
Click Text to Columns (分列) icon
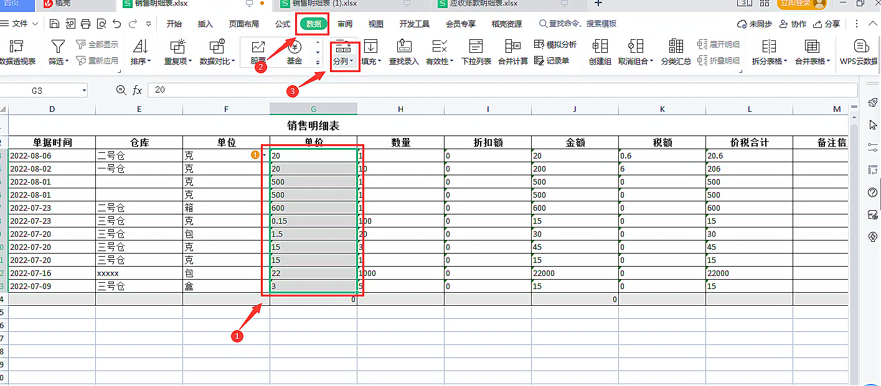click(343, 46)
